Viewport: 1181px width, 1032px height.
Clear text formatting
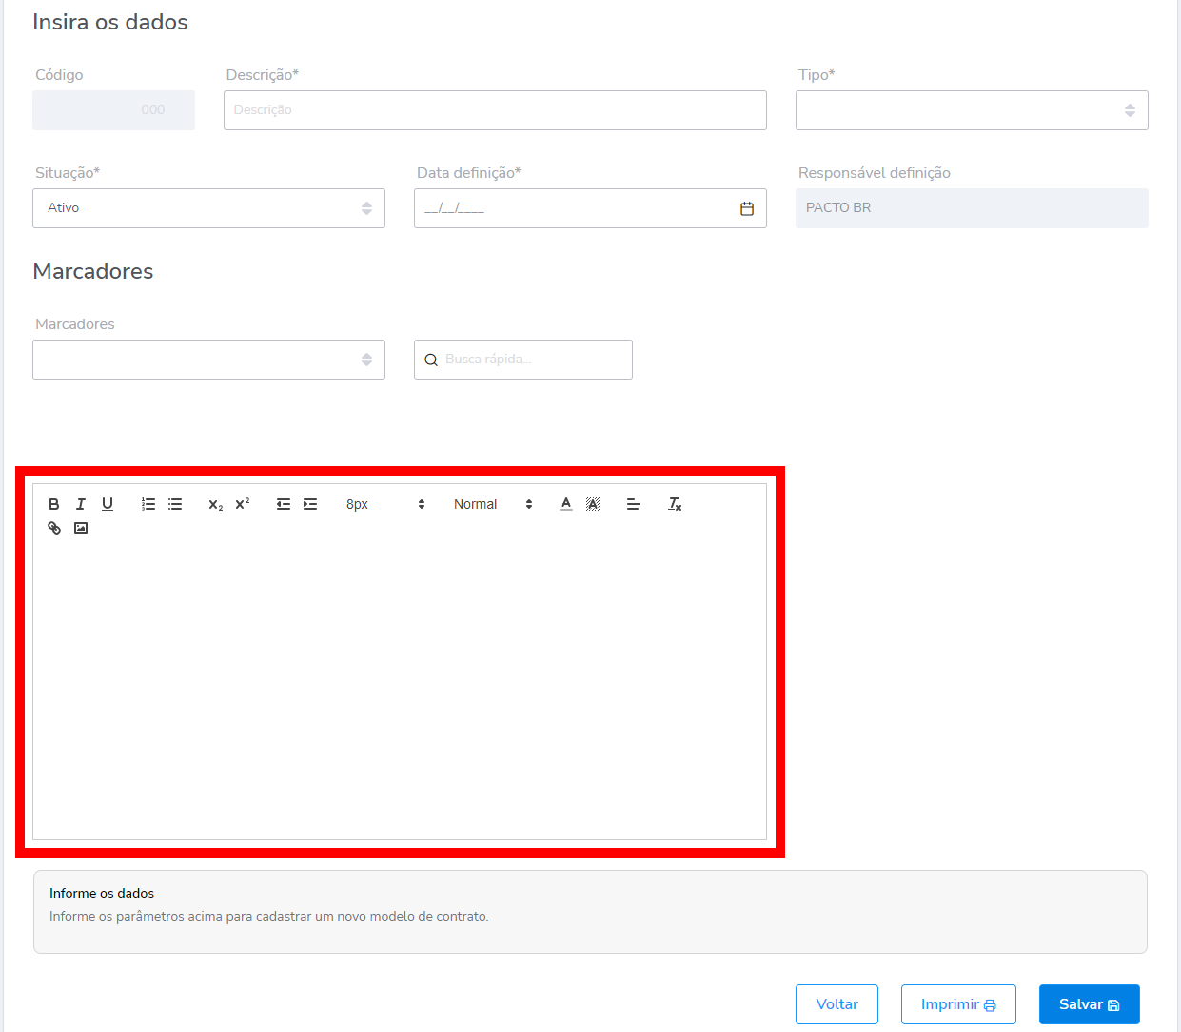point(675,504)
